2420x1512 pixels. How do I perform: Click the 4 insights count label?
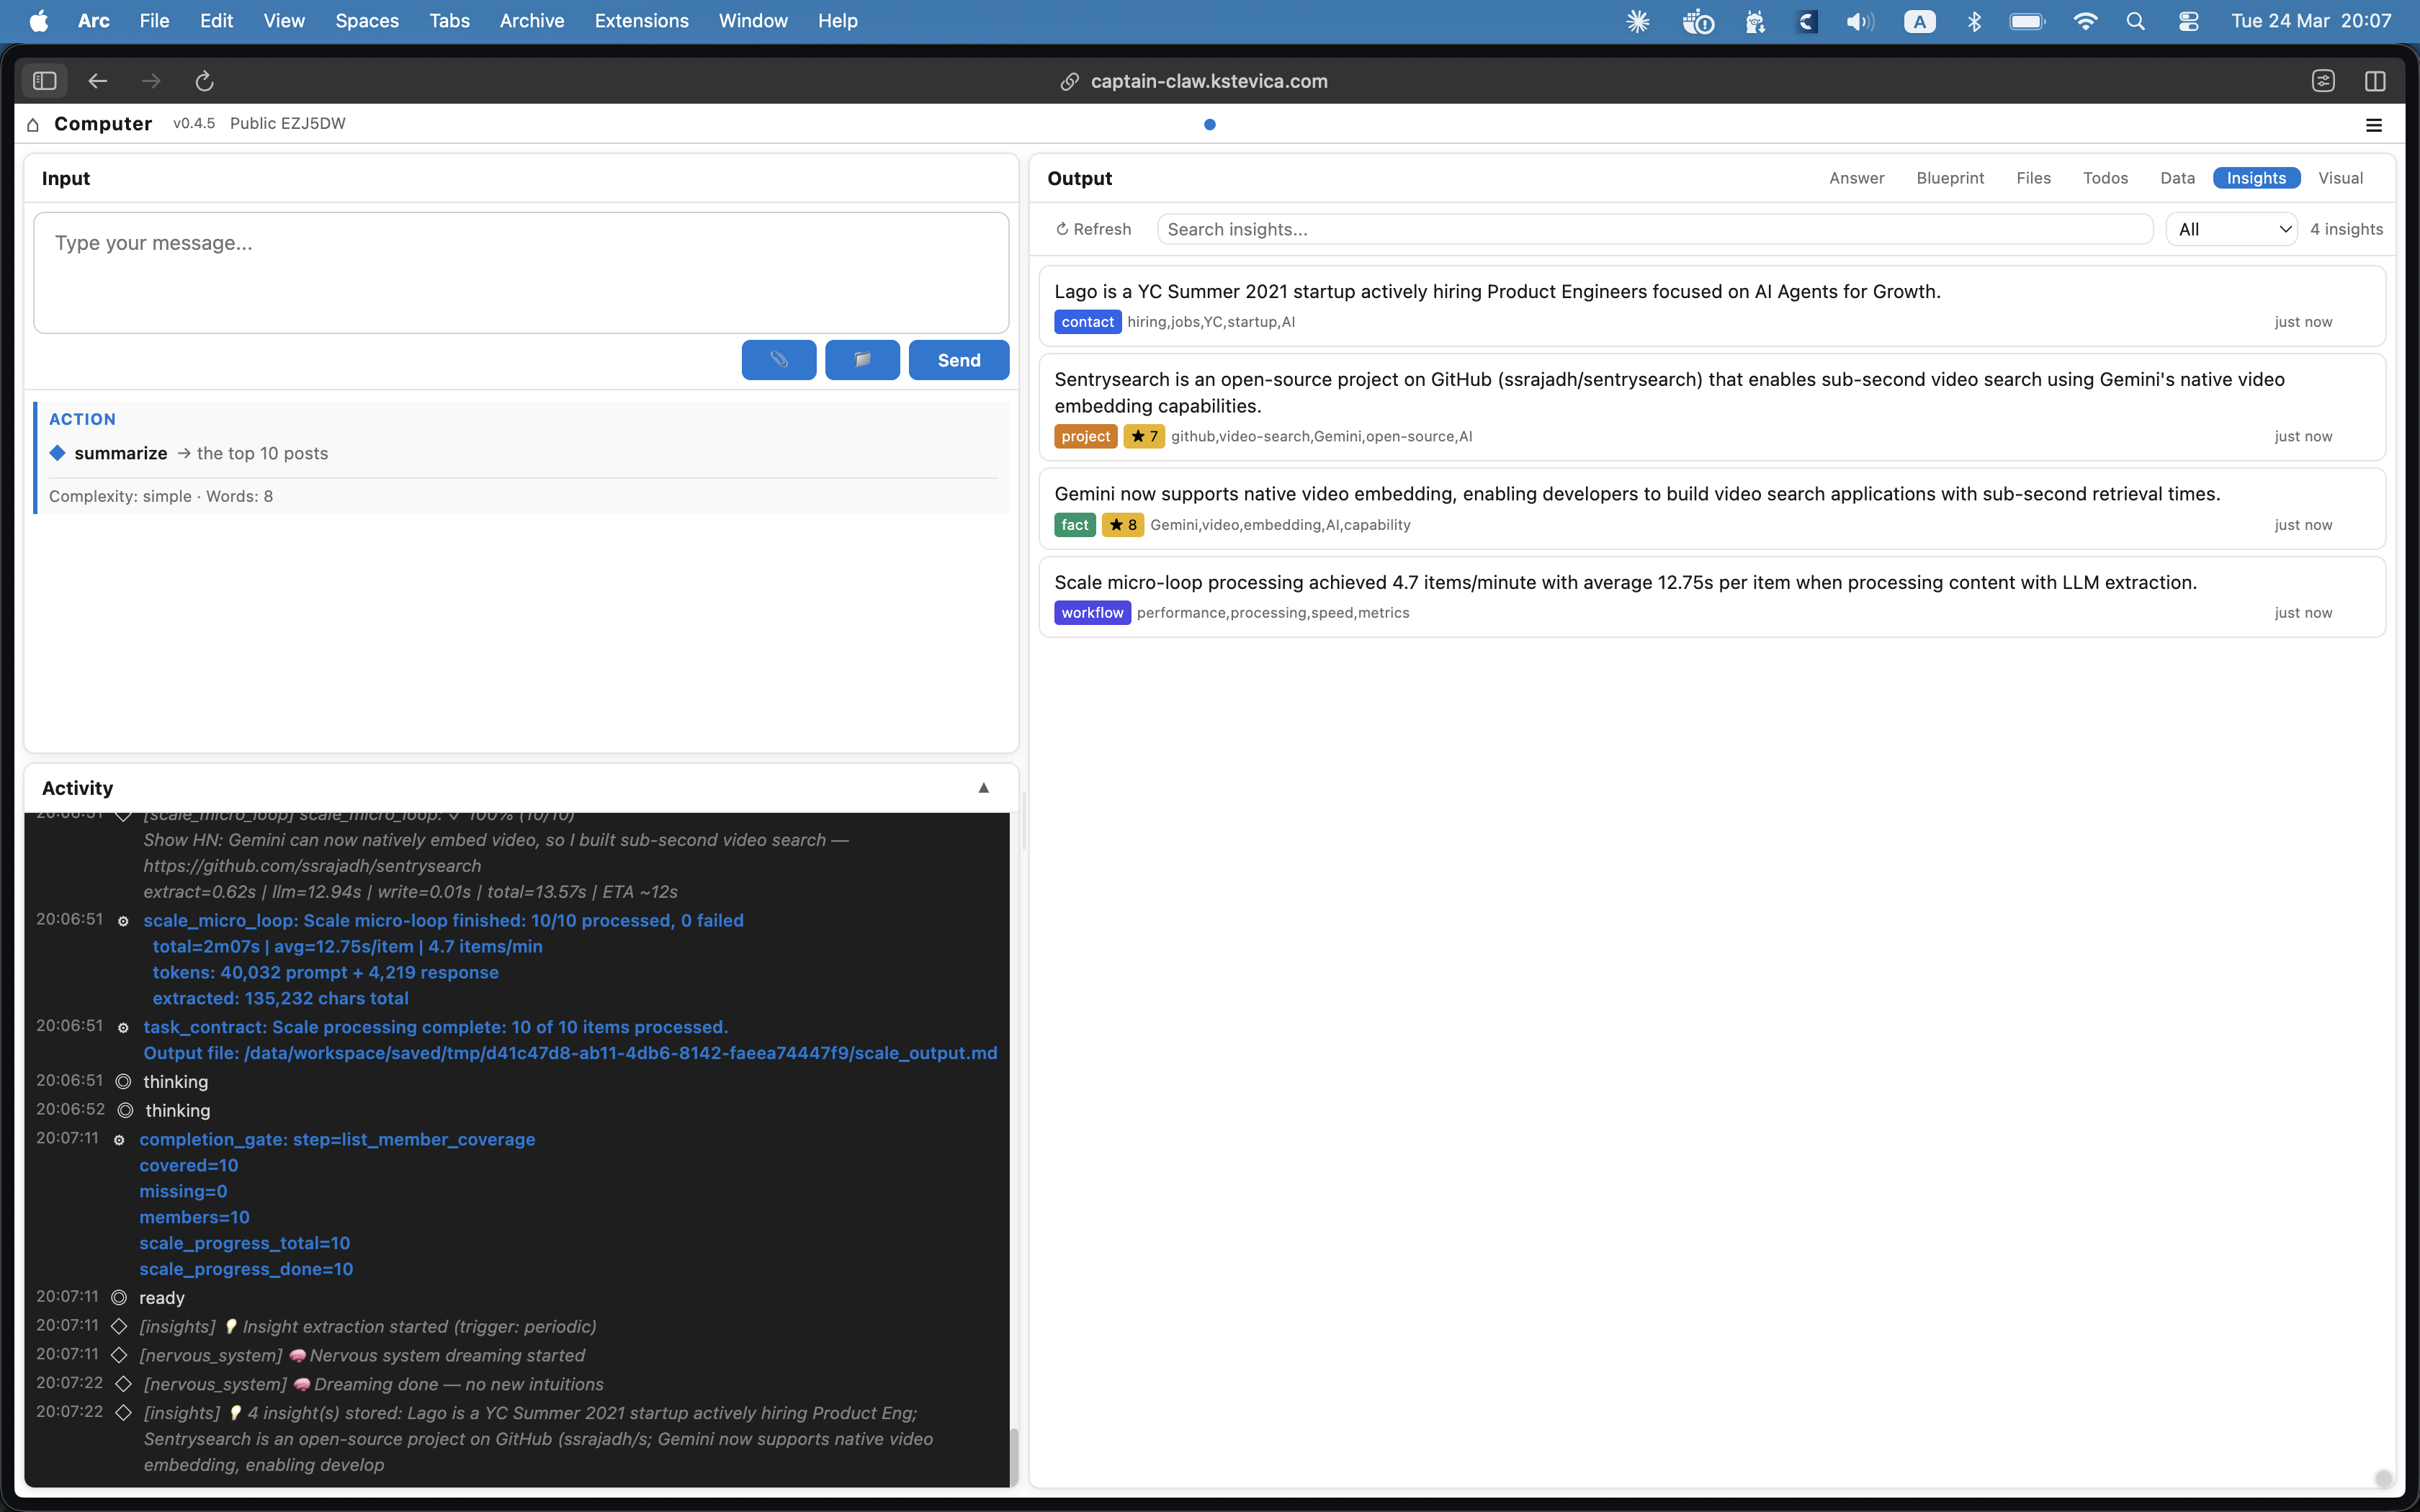[2346, 229]
